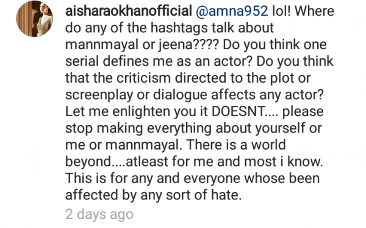Open aisharaokhanofficial's profile picture

pos(35,19)
